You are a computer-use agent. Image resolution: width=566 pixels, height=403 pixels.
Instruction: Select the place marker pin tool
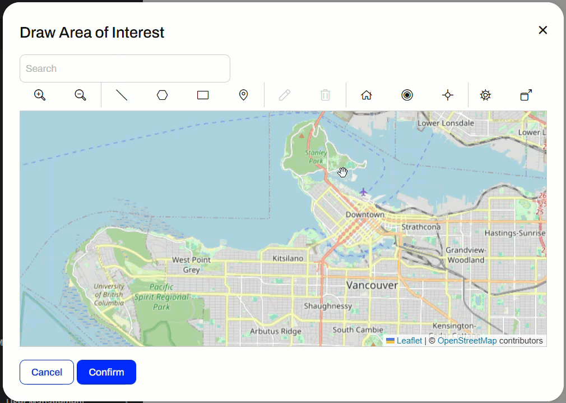[243, 95]
